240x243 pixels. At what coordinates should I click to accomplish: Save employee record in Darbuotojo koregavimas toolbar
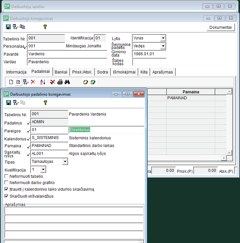[x=8, y=27]
